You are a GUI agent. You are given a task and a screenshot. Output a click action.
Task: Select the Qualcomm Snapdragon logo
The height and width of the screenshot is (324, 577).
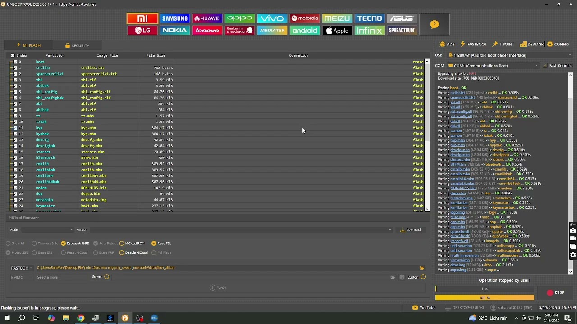click(240, 31)
